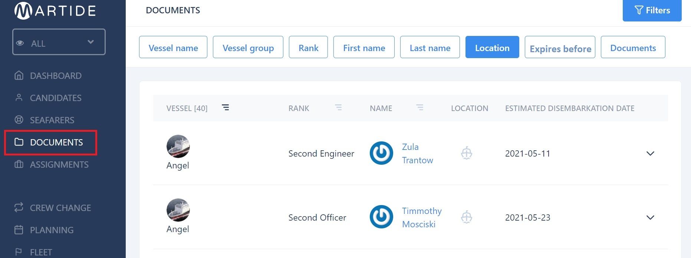Open Candidates section
This screenshot has height=258, width=691.
click(56, 98)
